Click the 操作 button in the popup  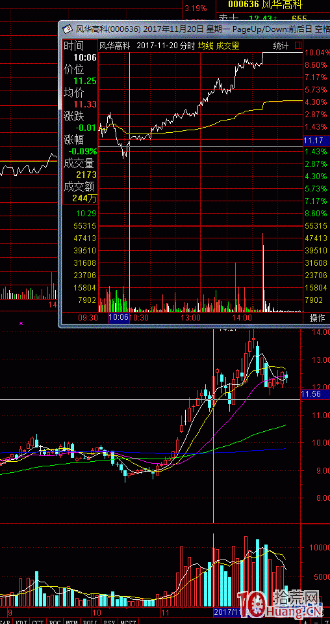[x=317, y=318]
